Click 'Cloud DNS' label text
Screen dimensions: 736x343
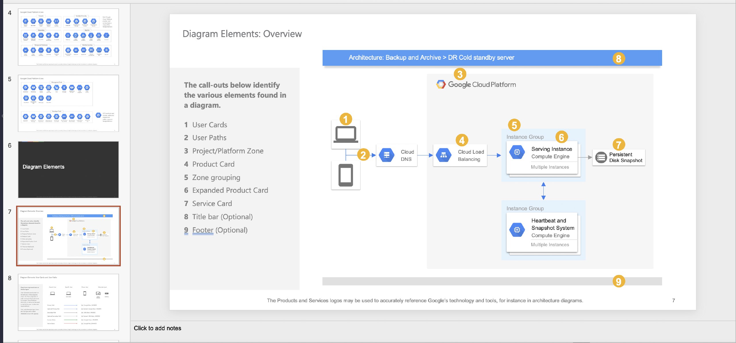point(407,155)
